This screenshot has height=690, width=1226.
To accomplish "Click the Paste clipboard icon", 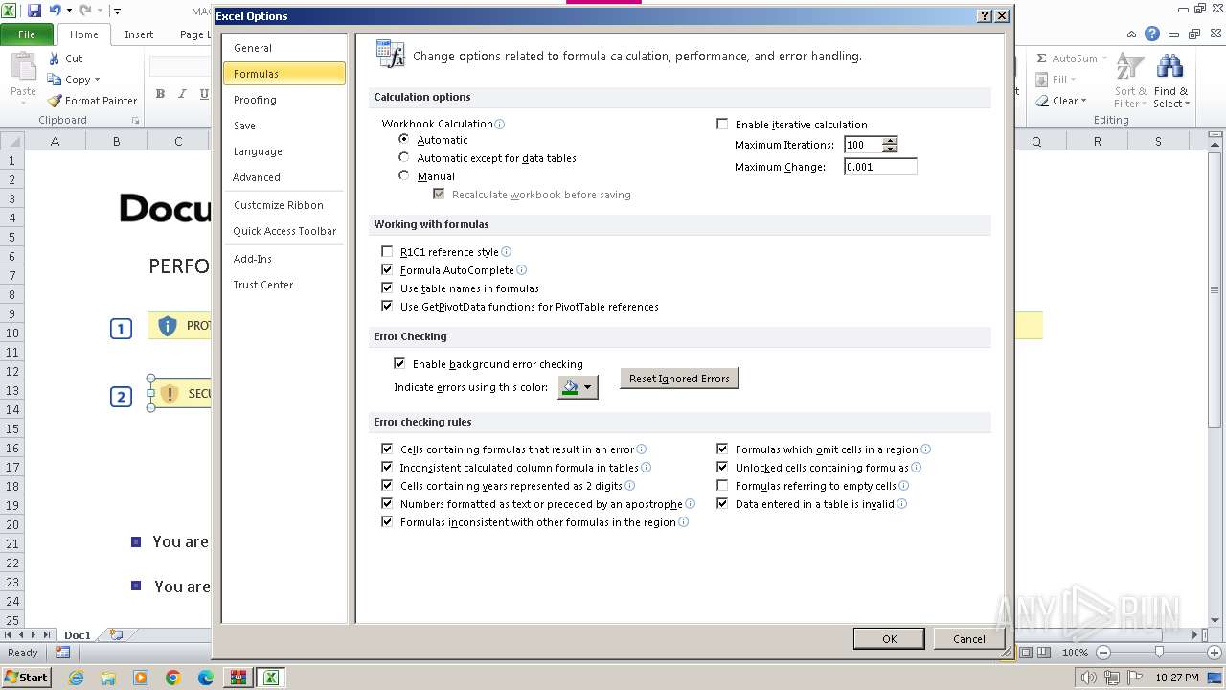I will (23, 68).
